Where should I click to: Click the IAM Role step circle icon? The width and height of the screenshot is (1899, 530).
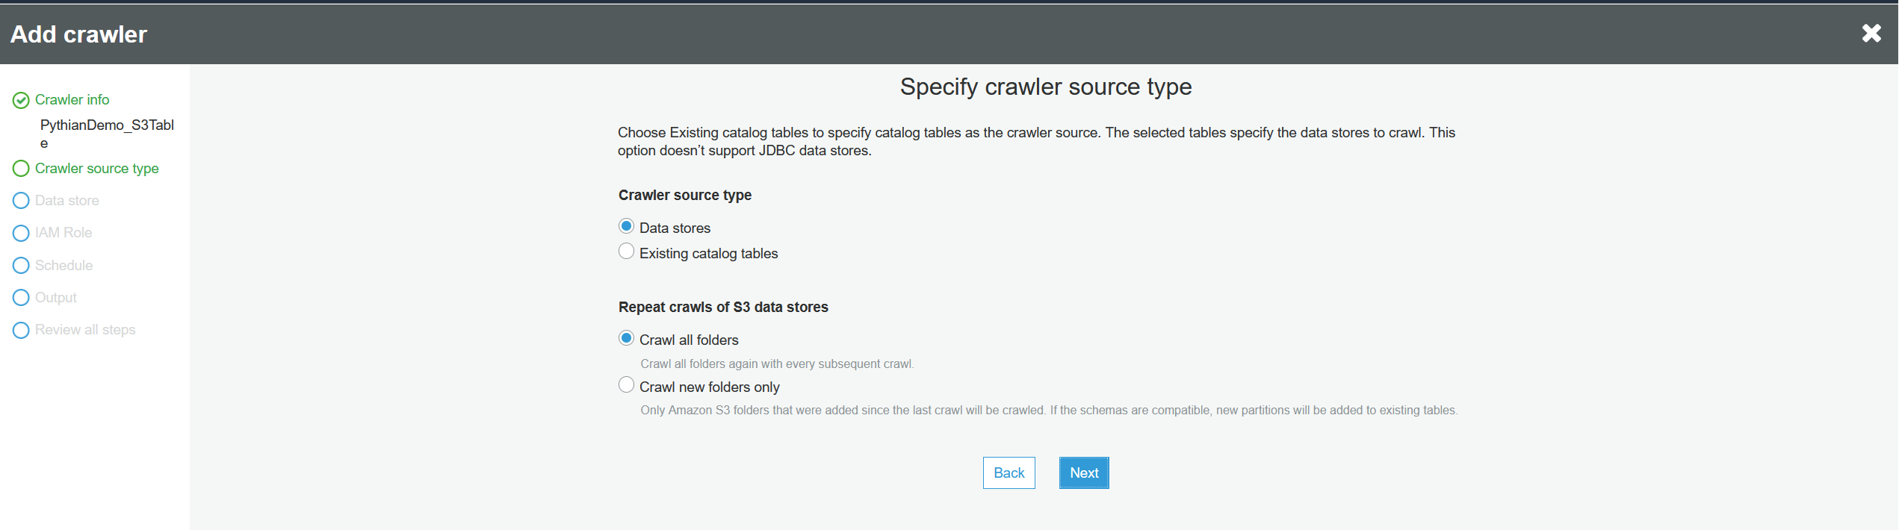(21, 233)
